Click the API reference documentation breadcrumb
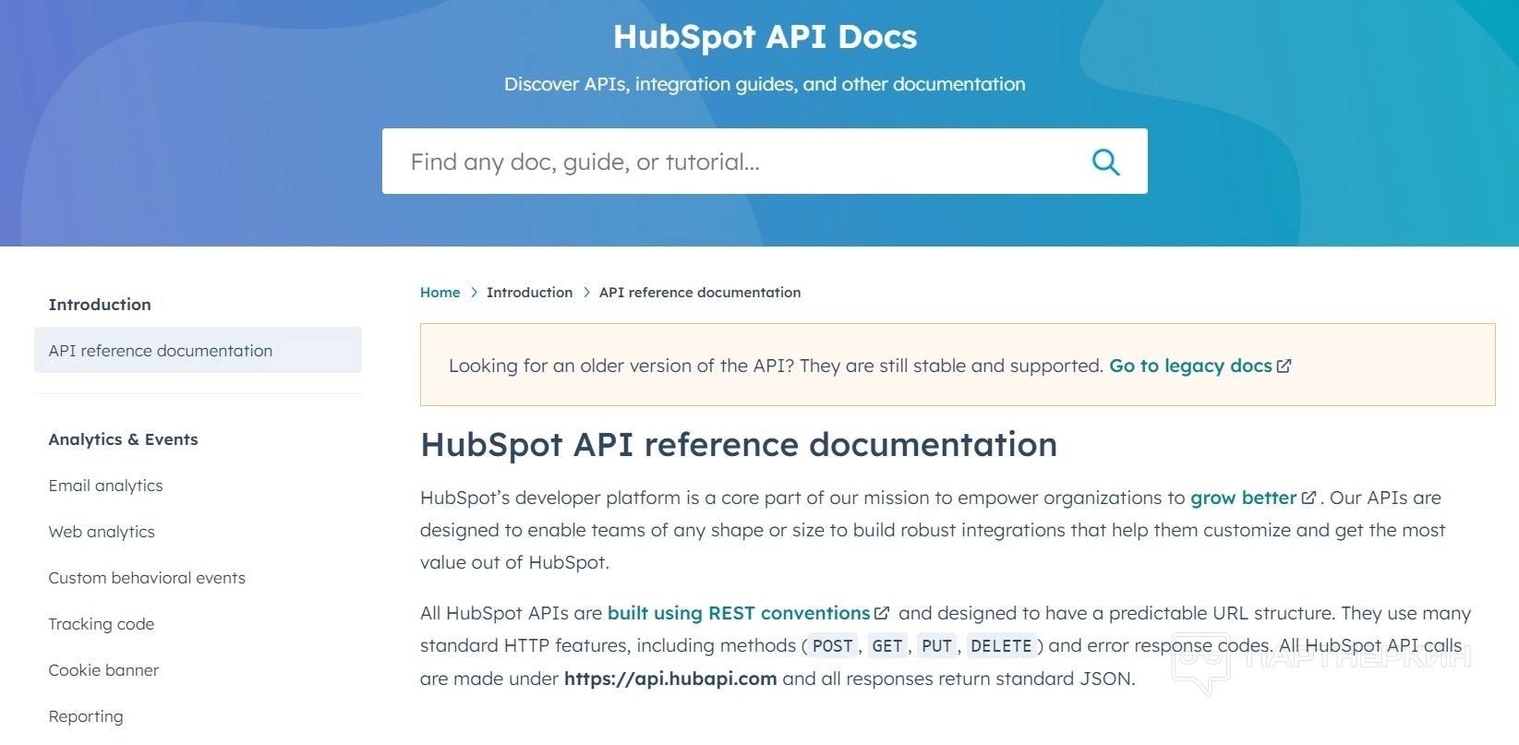 [700, 293]
